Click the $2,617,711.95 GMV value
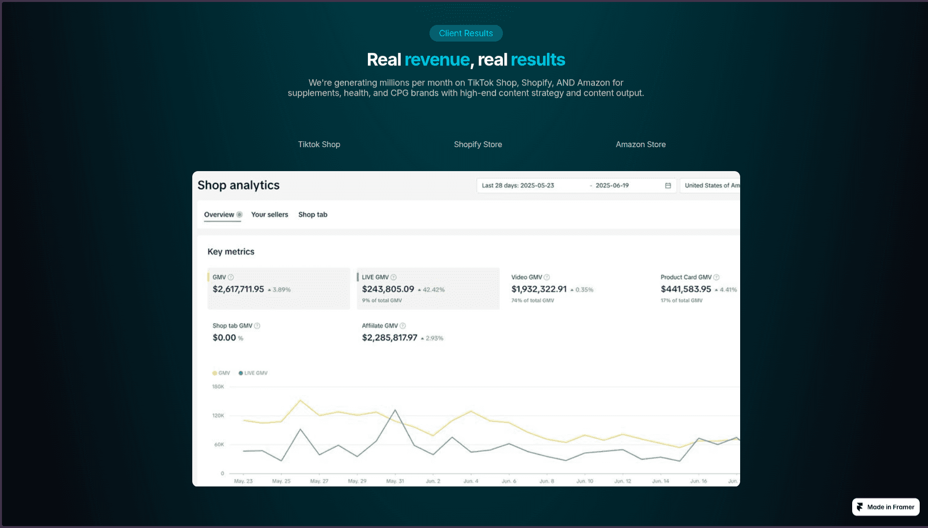928x528 pixels. pyautogui.click(x=238, y=289)
